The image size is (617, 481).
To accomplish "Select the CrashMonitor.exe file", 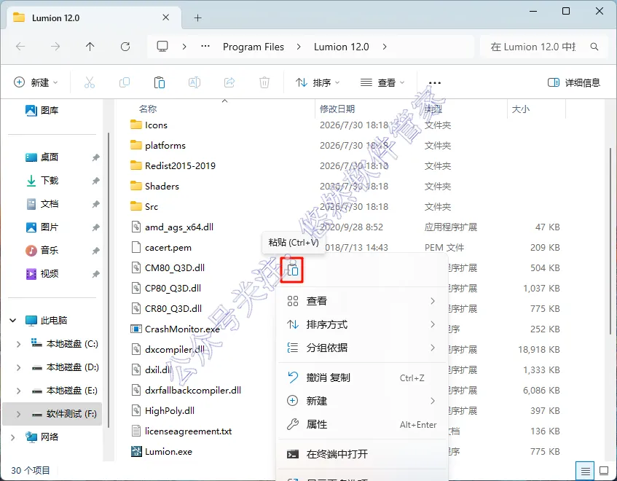I will pyautogui.click(x=175, y=329).
